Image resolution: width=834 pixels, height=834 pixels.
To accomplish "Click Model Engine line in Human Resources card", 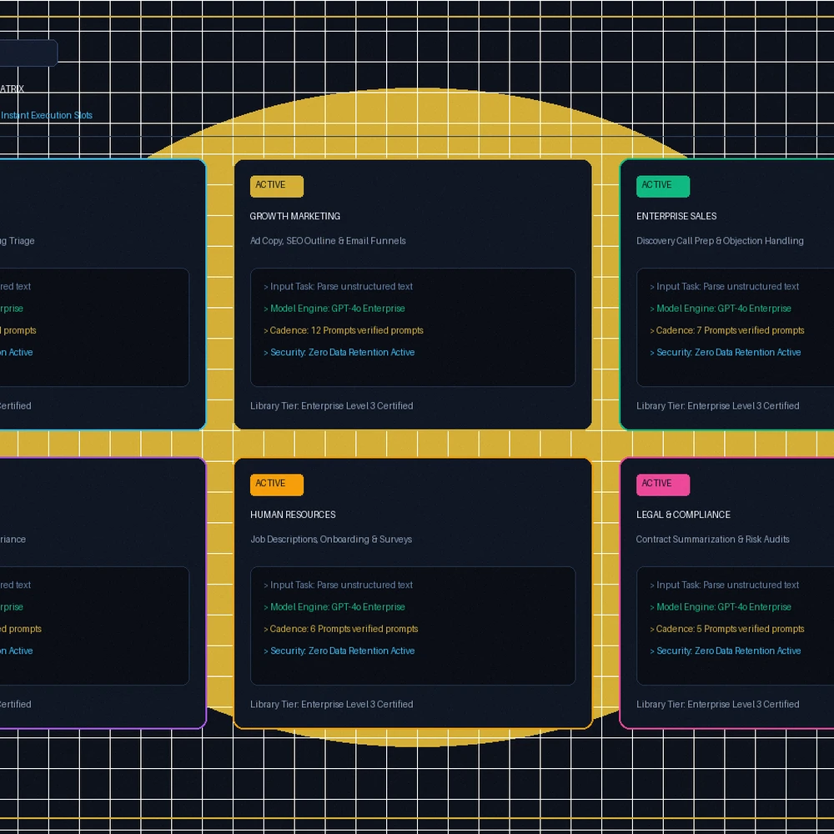I will point(334,607).
